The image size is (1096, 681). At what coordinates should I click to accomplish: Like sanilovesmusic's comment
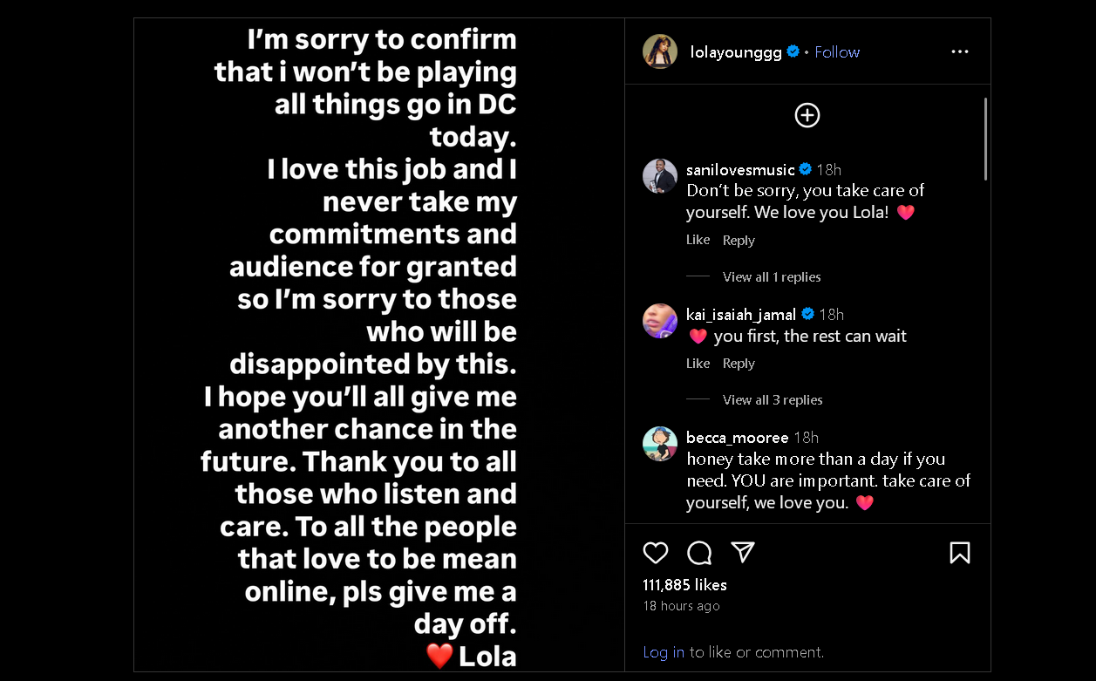click(698, 240)
